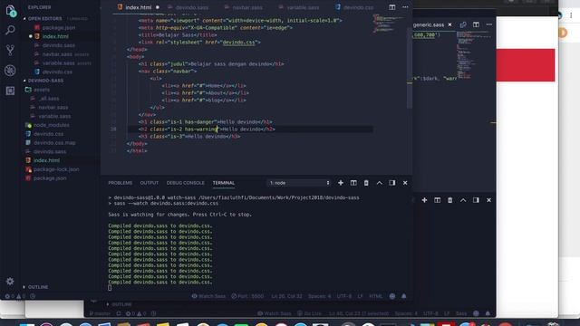
Task: Change language mode HTML in status bar
Action: tap(376, 296)
